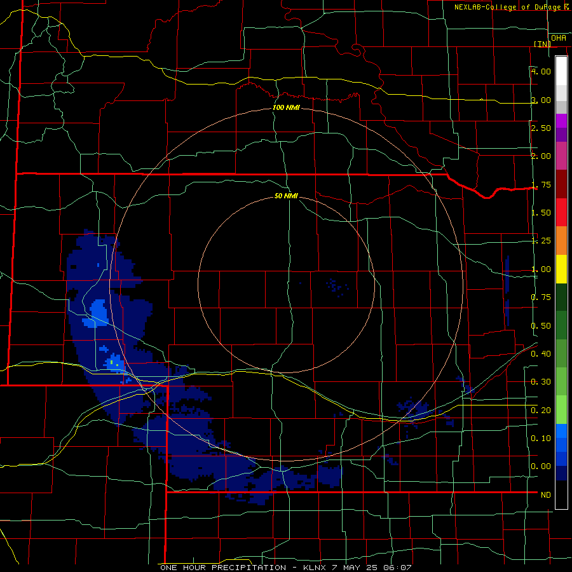Screen dimensions: 572x572
Task: Select the bright red color scale swatch
Action: (561, 212)
